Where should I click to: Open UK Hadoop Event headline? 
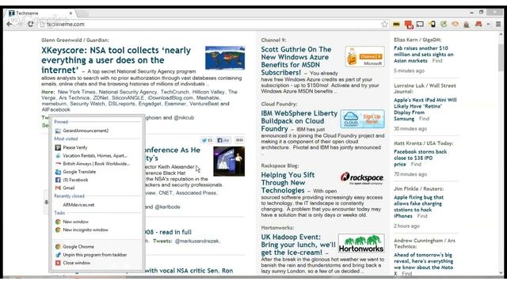click(x=298, y=245)
